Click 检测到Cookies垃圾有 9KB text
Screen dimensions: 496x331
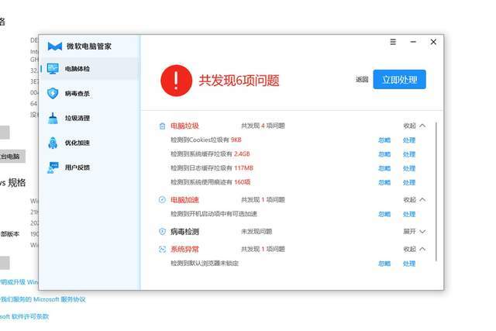pyautogui.click(x=206, y=140)
